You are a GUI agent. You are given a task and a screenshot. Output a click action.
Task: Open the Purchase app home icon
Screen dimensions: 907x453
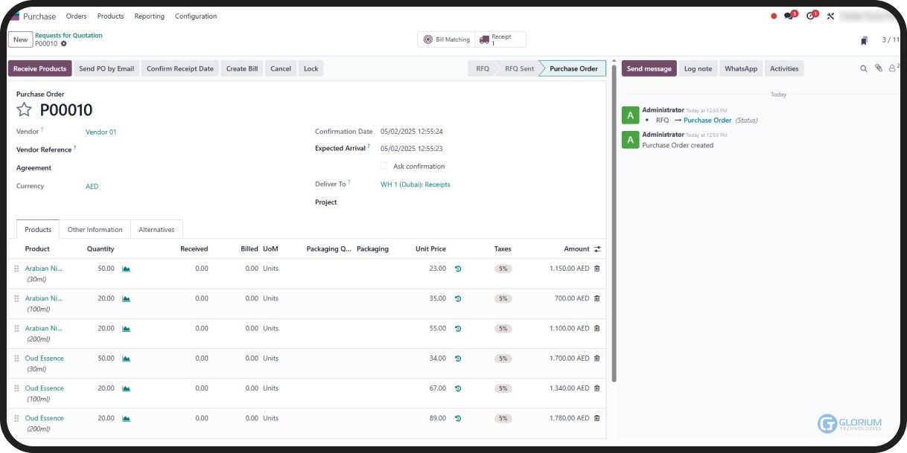[x=15, y=16]
